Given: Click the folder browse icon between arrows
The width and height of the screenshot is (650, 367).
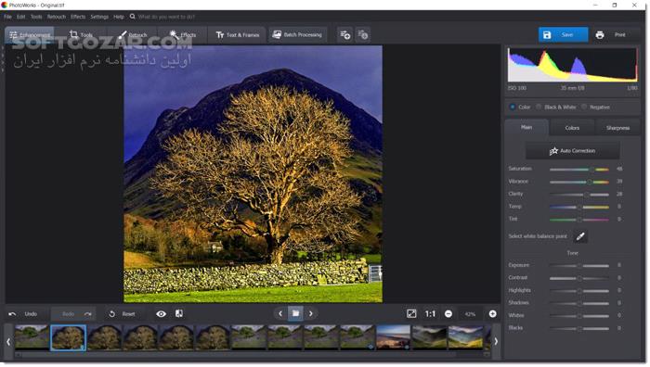Looking at the screenshot, I should 295,313.
